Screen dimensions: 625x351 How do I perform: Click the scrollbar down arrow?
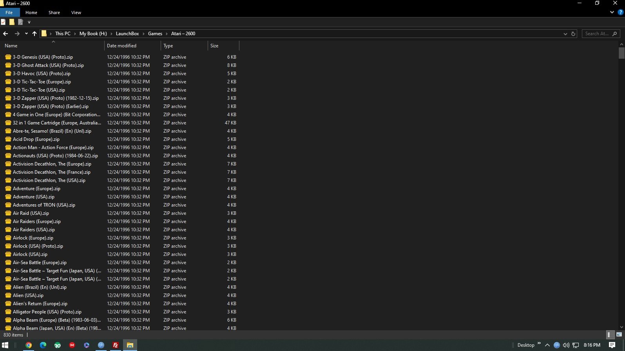621,327
